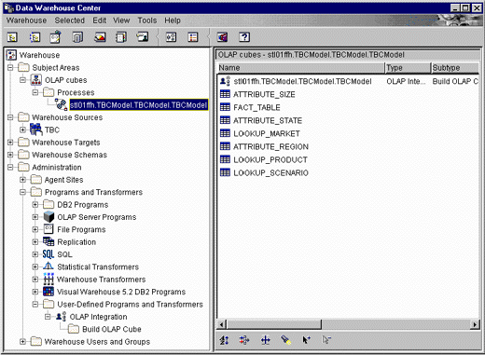The image size is (485, 355).
Task: Collapse the Administration folder
Action: (x=10, y=167)
